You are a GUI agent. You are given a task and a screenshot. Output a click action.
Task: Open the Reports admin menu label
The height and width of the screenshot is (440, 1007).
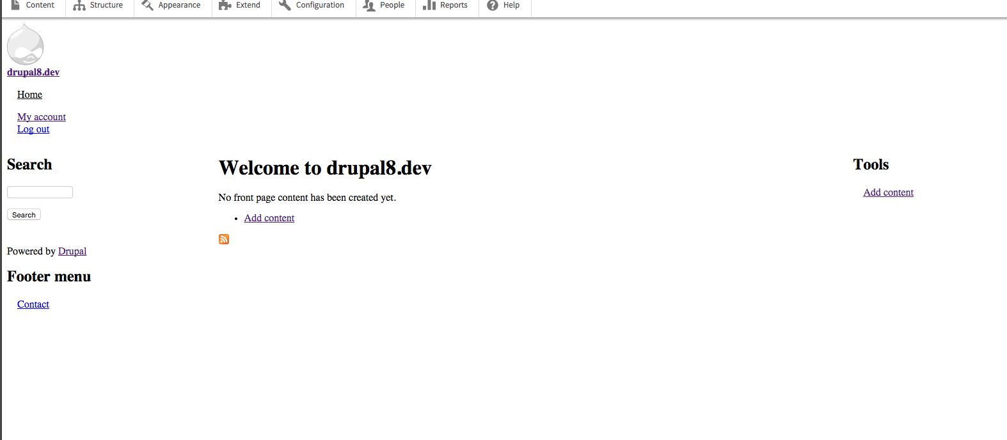[x=454, y=5]
